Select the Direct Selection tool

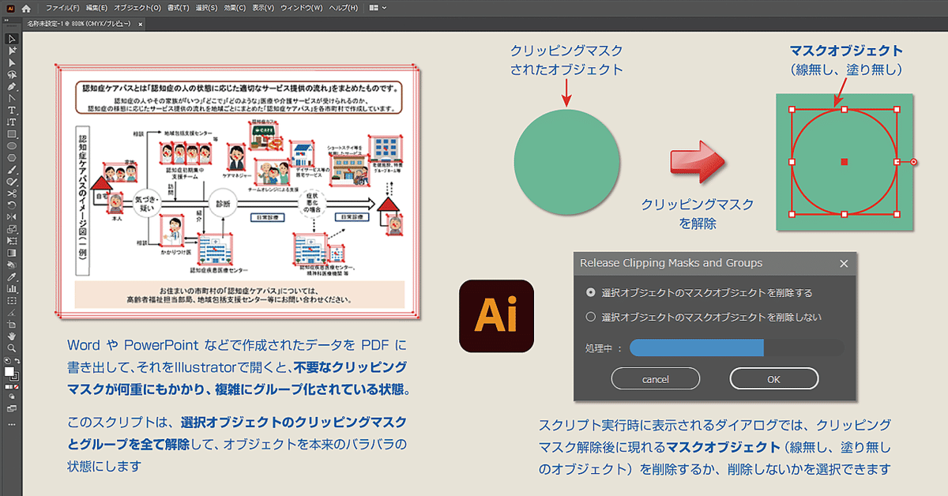[x=11, y=51]
